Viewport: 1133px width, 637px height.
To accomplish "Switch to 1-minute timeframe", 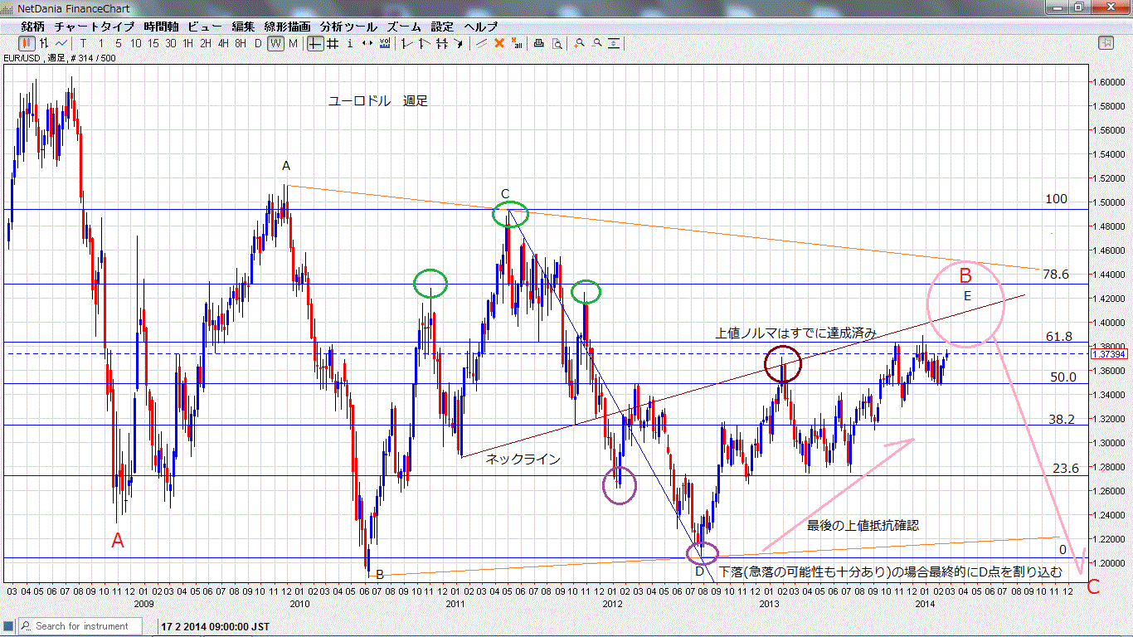I will point(101,43).
